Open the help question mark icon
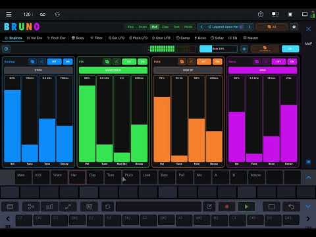Image resolution: width=316 pixels, height=237 pixels. pos(261,14)
